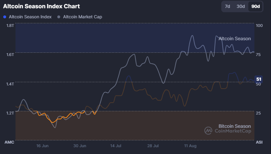This screenshot has height=154, width=271.
Task: Click the 30 Jun date marker
Action: point(80,146)
